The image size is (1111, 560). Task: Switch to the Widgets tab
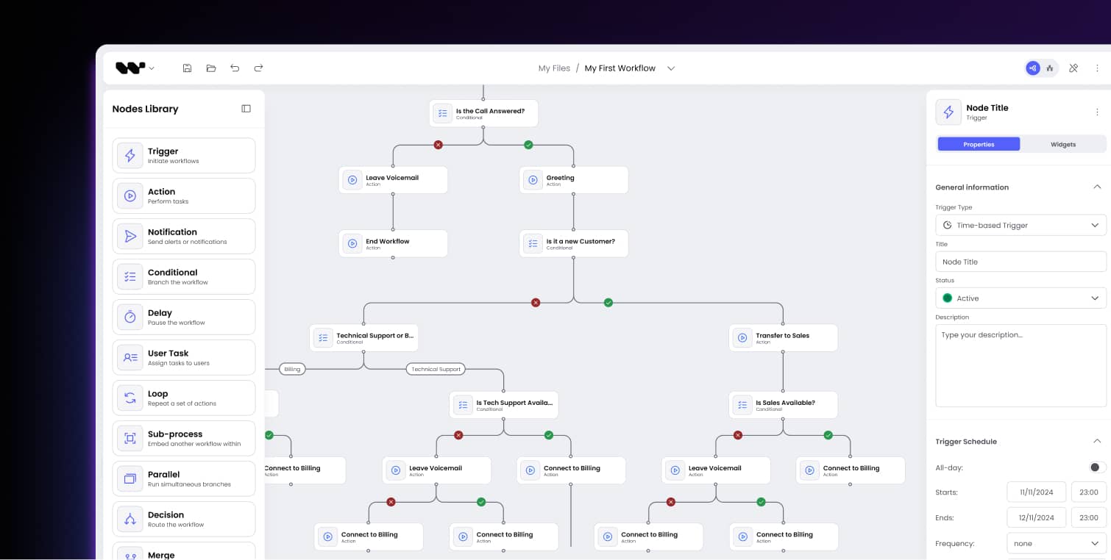[x=1063, y=144]
